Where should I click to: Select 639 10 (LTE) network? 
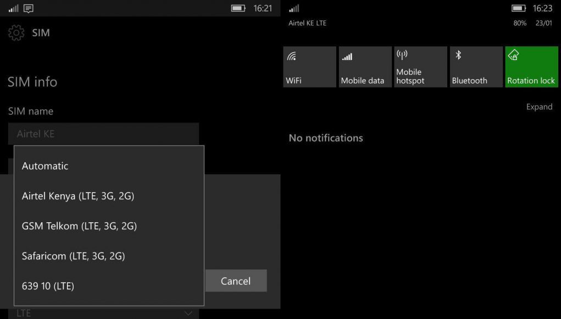(x=109, y=286)
